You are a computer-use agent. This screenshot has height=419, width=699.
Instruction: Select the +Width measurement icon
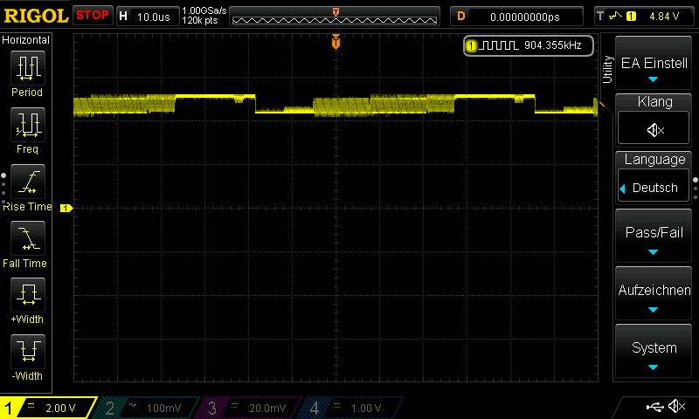point(28,295)
